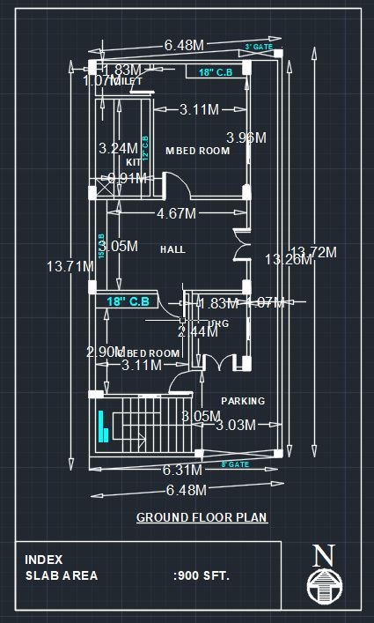
Task: Select the 3.05M dimension inside the hall
Action: tap(118, 246)
